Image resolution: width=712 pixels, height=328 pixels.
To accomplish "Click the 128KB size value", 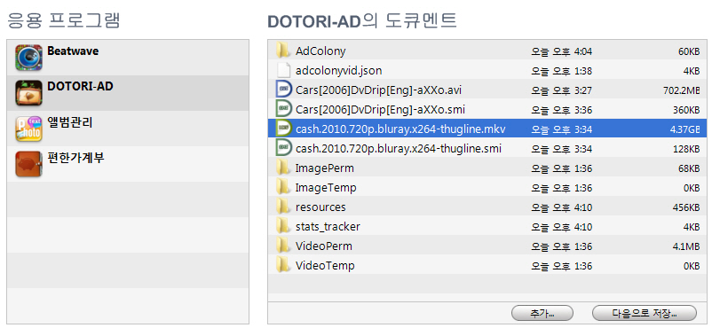I will coord(686,149).
